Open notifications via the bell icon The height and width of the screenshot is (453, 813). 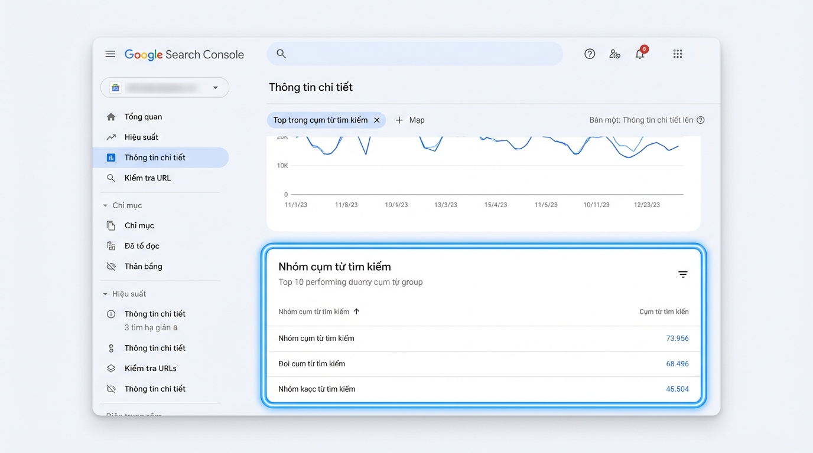tap(640, 54)
